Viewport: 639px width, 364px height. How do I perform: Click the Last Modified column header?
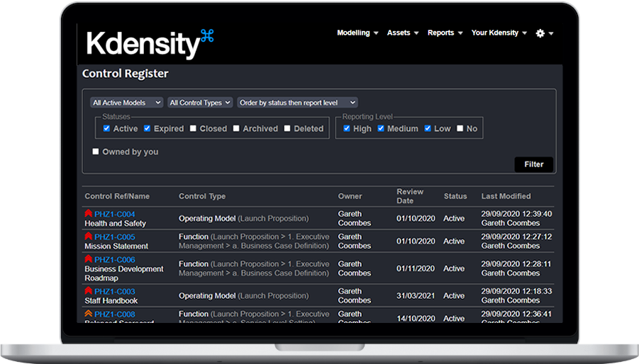coord(506,196)
